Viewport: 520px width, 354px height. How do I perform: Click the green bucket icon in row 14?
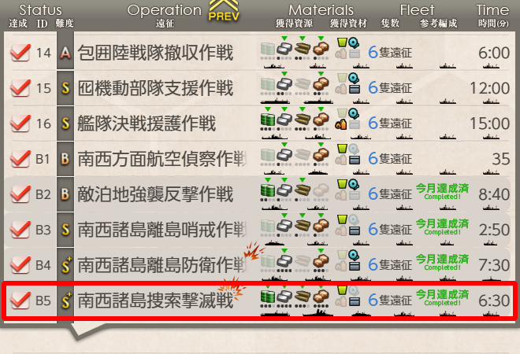(x=342, y=42)
